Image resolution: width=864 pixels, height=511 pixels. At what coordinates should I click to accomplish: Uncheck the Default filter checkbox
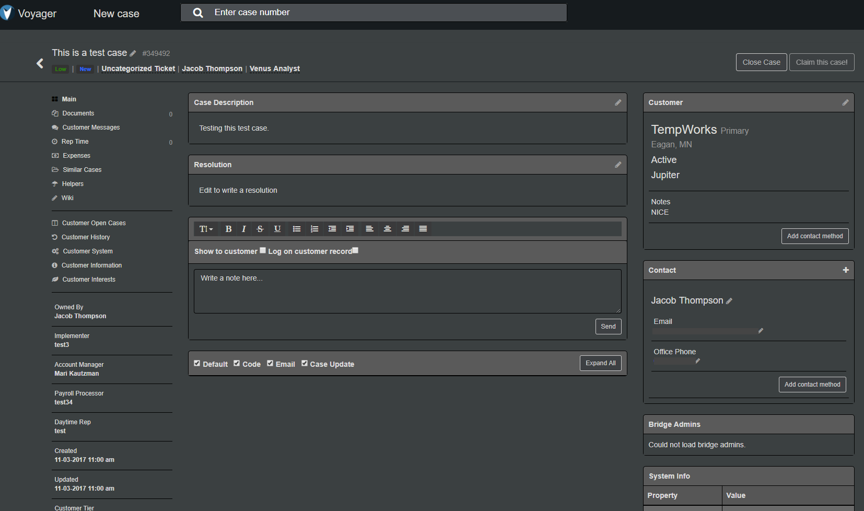pyautogui.click(x=197, y=363)
